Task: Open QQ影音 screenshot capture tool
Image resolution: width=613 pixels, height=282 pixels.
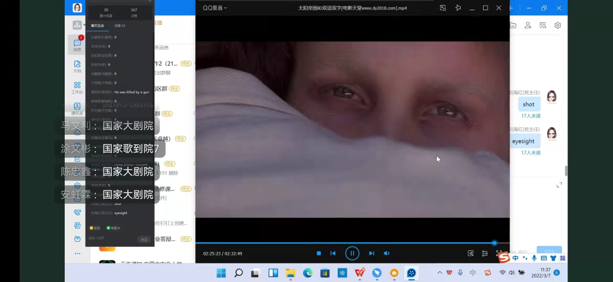Action: click(x=471, y=254)
